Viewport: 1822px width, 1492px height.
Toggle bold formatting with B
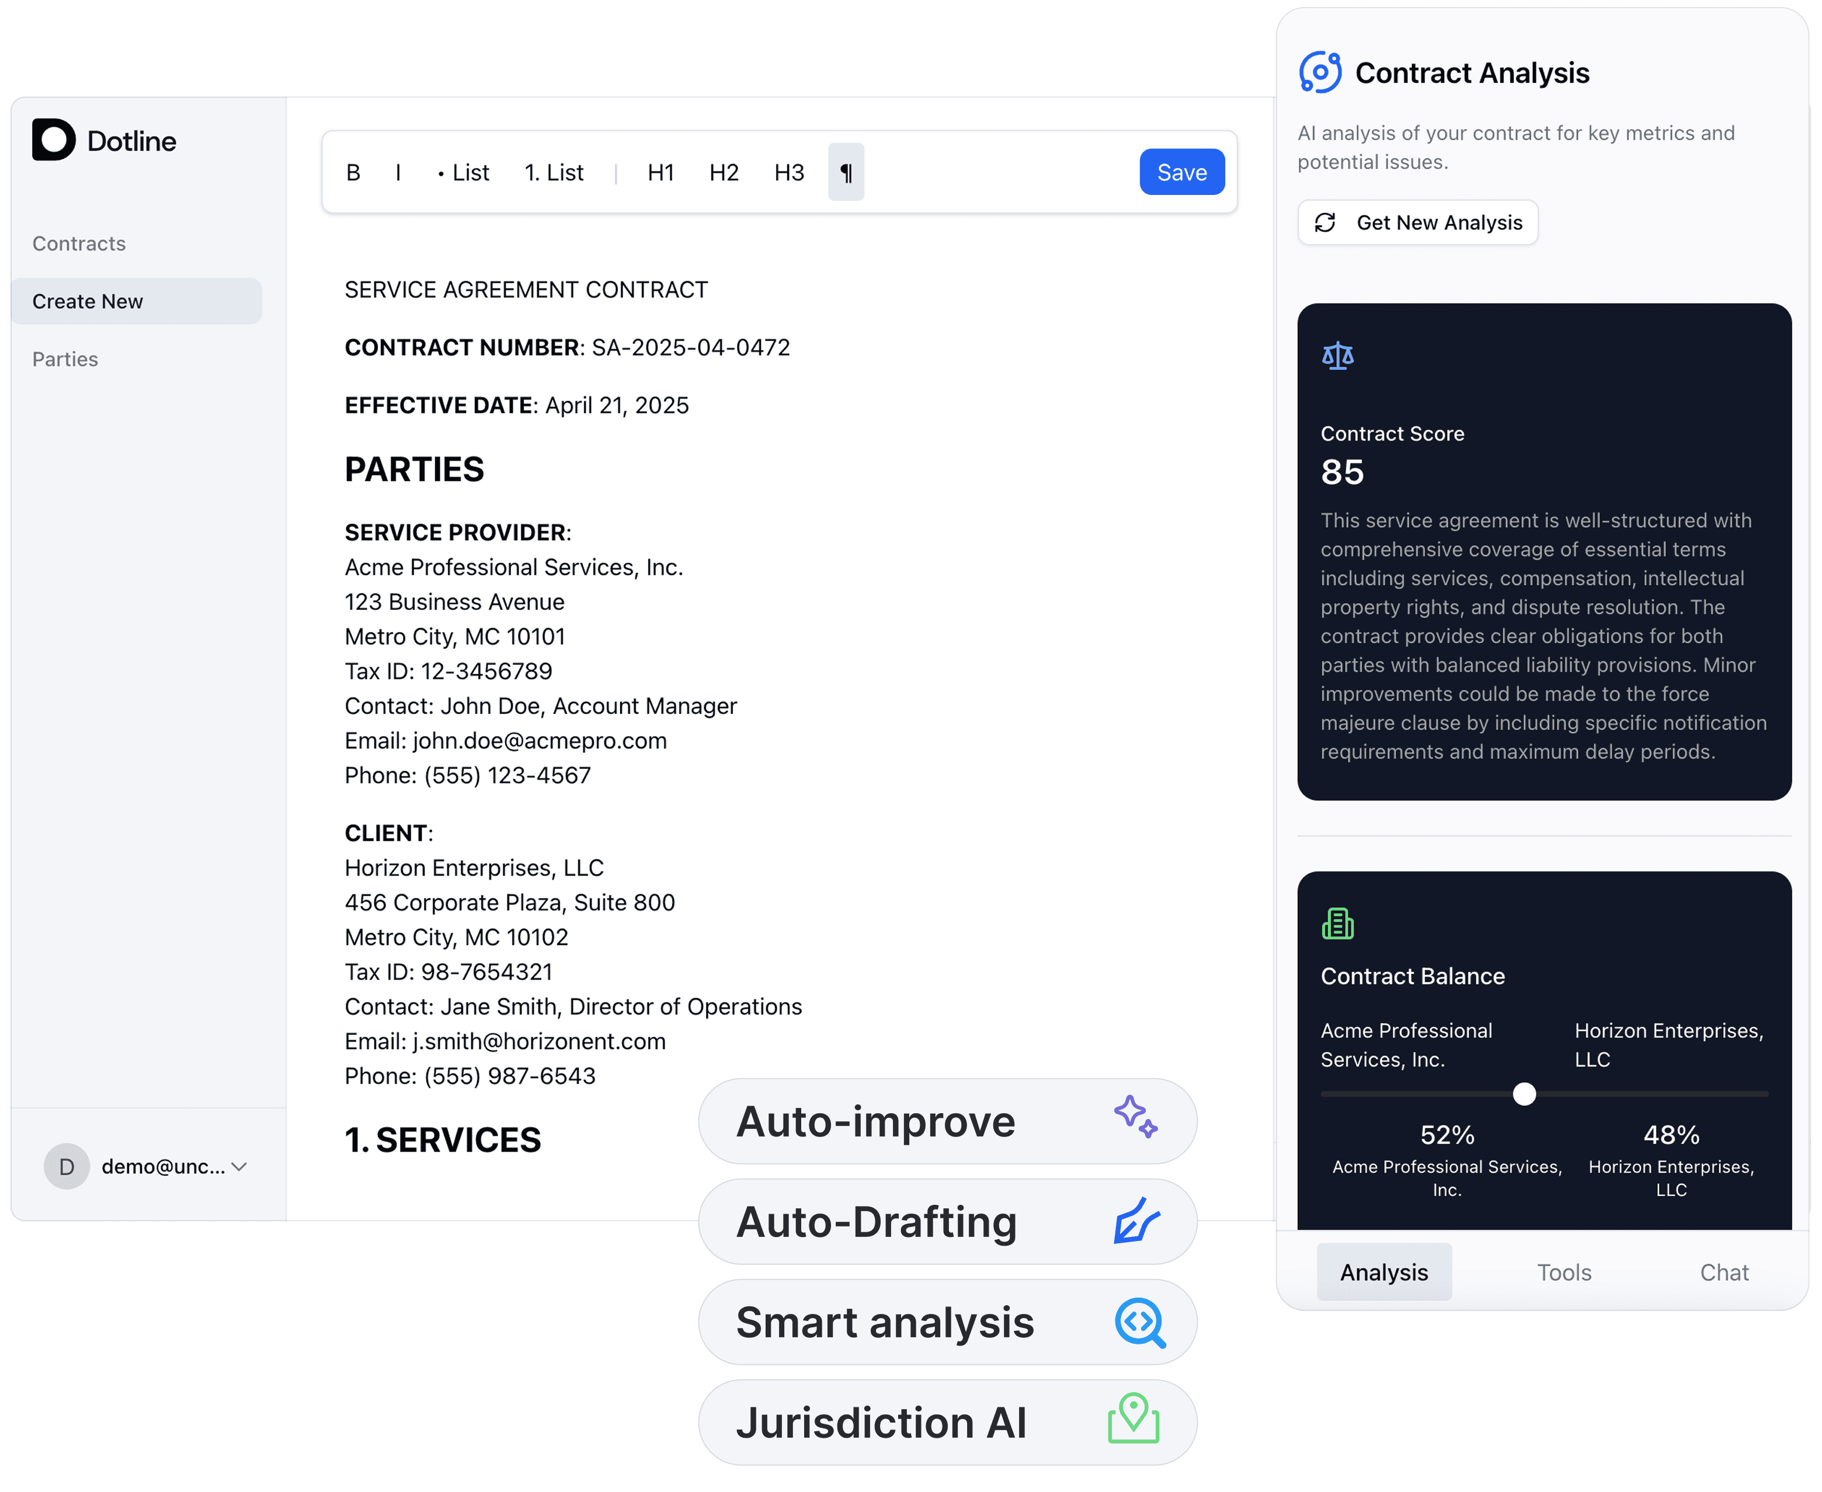point(353,173)
